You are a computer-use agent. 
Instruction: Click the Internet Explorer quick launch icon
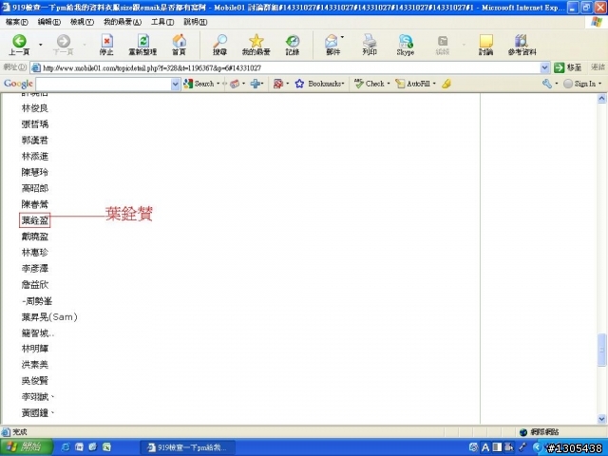(x=66, y=447)
